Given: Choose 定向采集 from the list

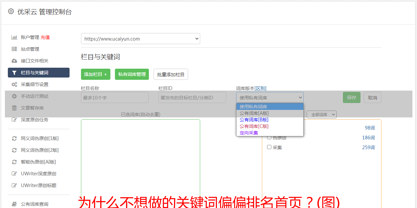Looking at the screenshot, I should [270, 133].
